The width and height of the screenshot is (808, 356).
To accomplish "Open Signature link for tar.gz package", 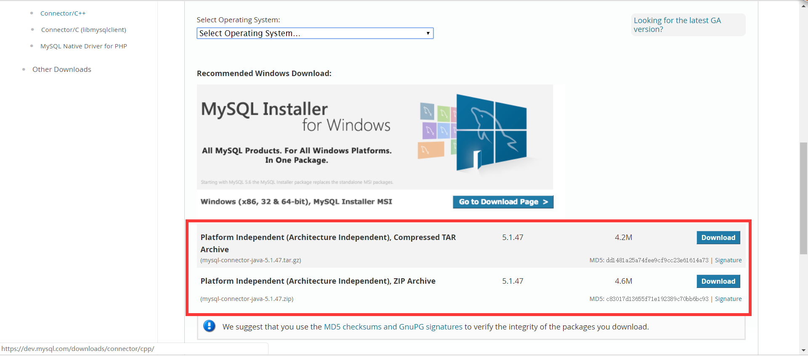I will pyautogui.click(x=728, y=260).
